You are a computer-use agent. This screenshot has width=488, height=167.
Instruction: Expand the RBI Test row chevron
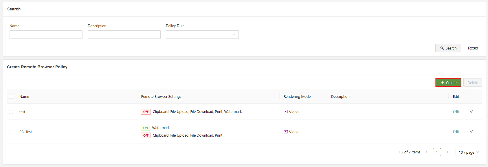pyautogui.click(x=471, y=132)
